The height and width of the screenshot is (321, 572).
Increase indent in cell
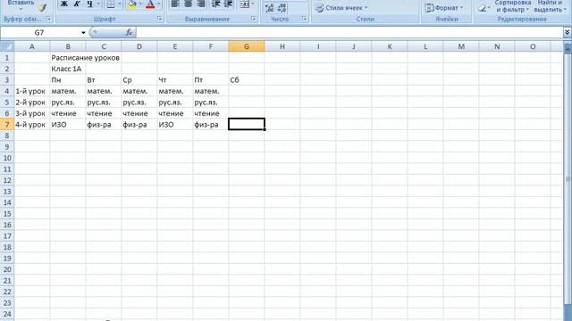point(229,4)
